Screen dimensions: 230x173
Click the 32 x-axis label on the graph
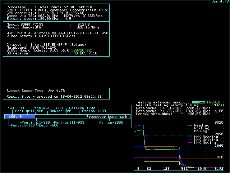[x=149, y=169]
